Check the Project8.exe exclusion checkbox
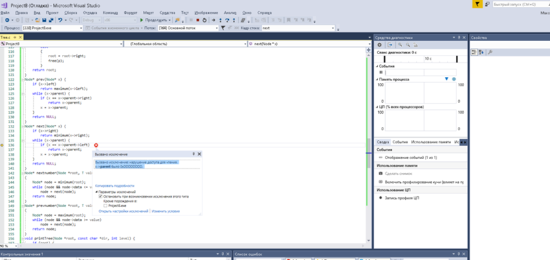The image size is (550, 260). tap(105, 206)
